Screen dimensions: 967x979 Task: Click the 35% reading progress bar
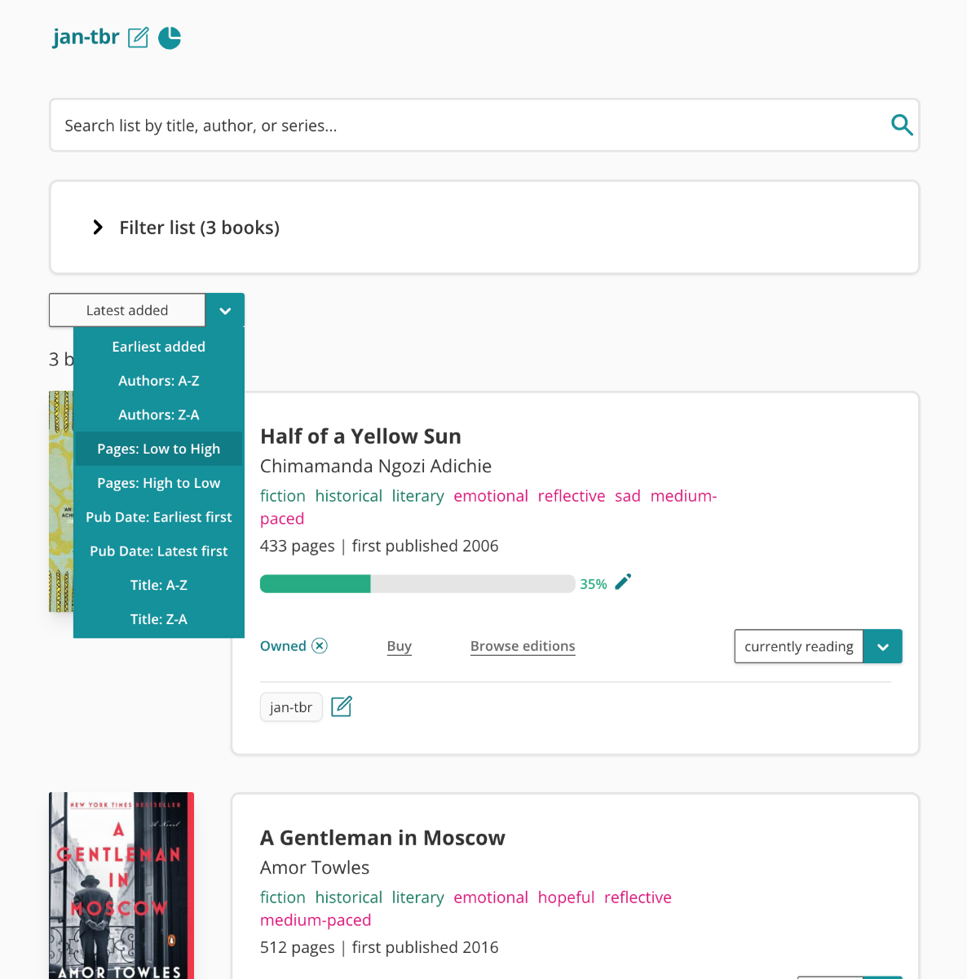(417, 583)
